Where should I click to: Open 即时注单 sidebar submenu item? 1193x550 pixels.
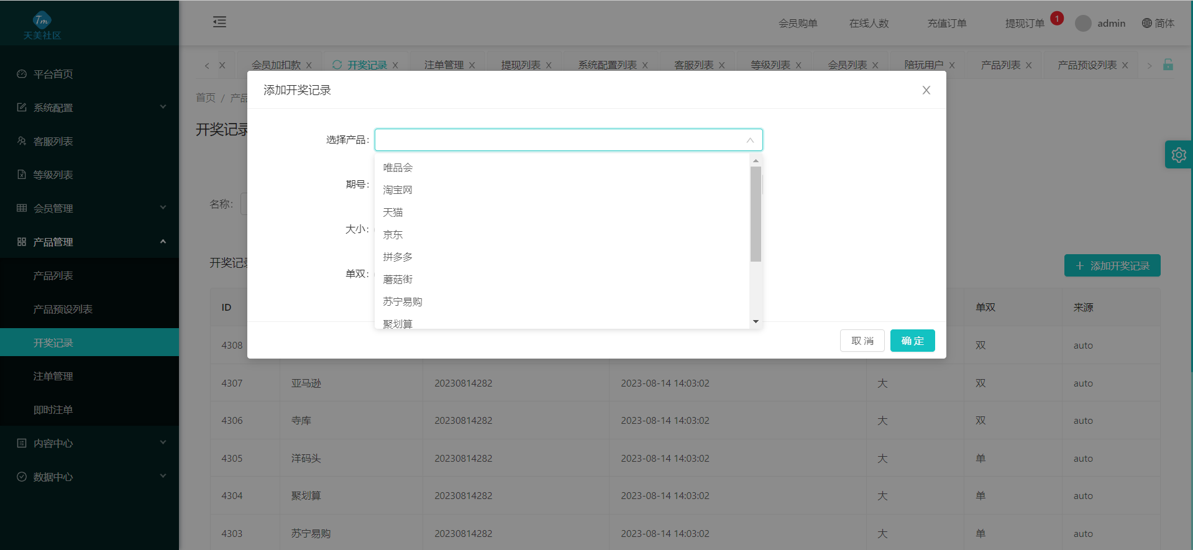pyautogui.click(x=89, y=410)
